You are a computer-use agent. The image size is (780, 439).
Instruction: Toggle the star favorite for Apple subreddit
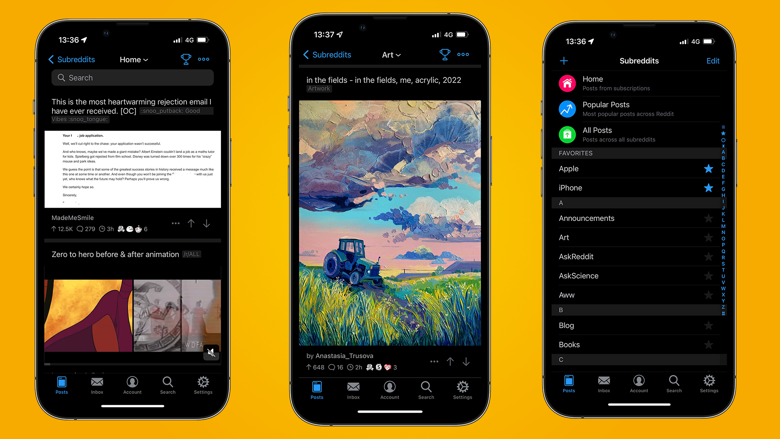[710, 169]
